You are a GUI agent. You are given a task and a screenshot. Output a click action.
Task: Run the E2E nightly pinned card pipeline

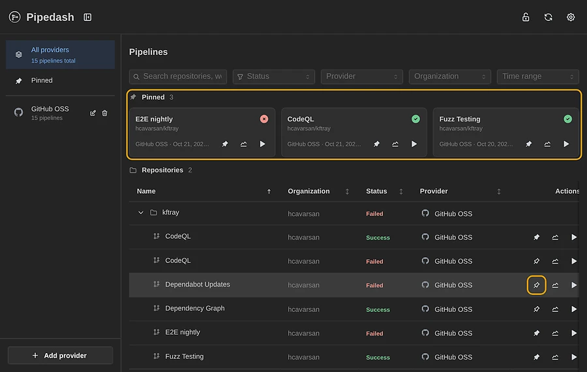pos(262,144)
